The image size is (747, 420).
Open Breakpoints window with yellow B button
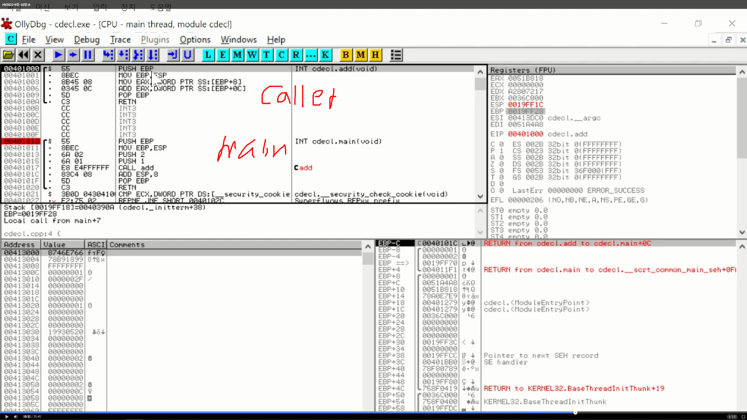pyautogui.click(x=346, y=55)
